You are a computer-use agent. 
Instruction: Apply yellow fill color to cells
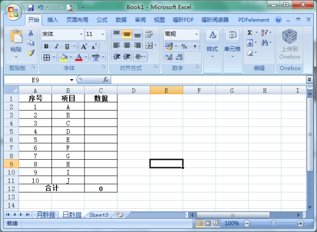pos(64,57)
